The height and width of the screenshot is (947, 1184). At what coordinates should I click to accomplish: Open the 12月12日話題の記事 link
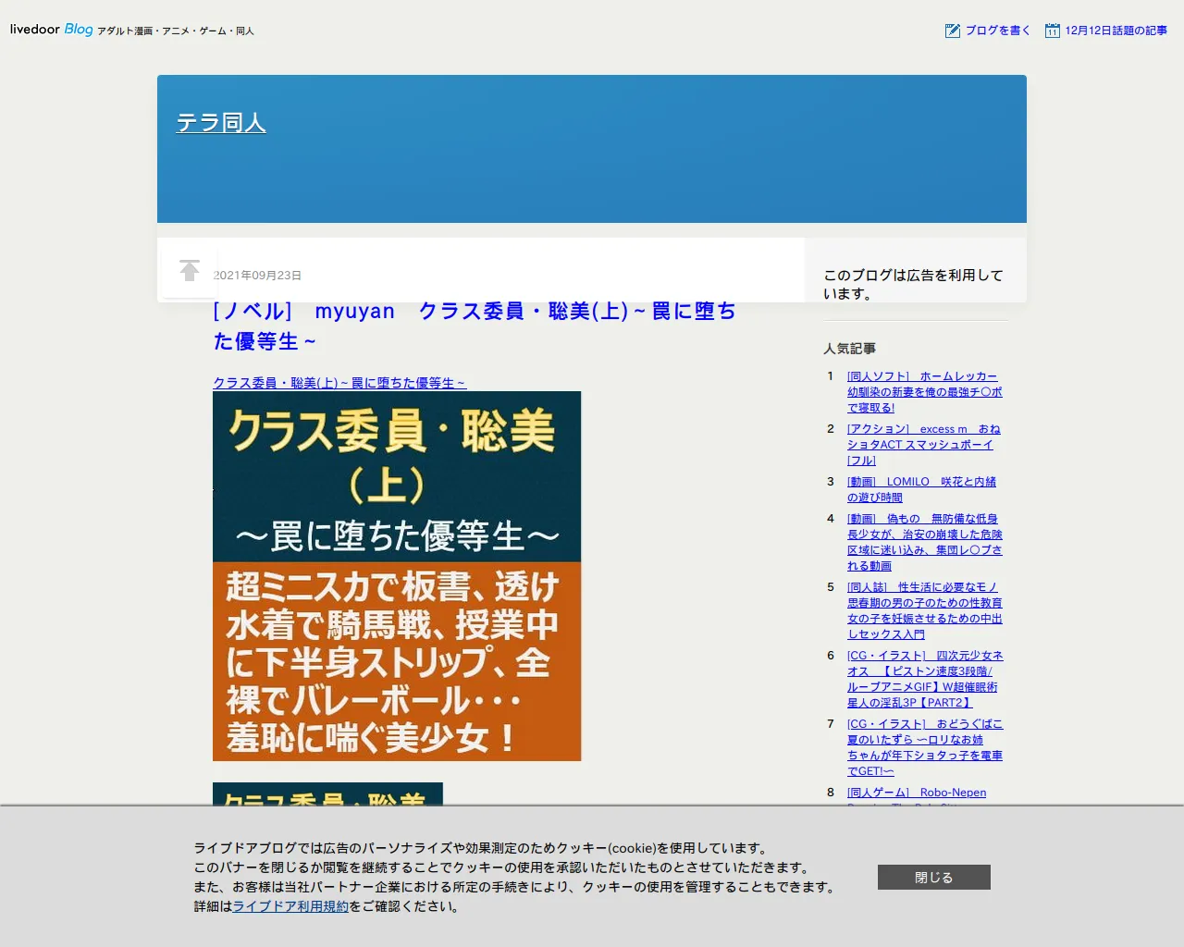tap(1116, 31)
